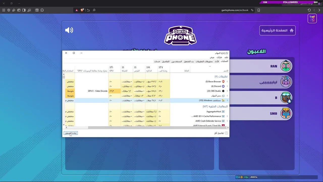Viewport: 323px width, 182px height.
Task: Click the B player avatar
Action: pos(286,98)
